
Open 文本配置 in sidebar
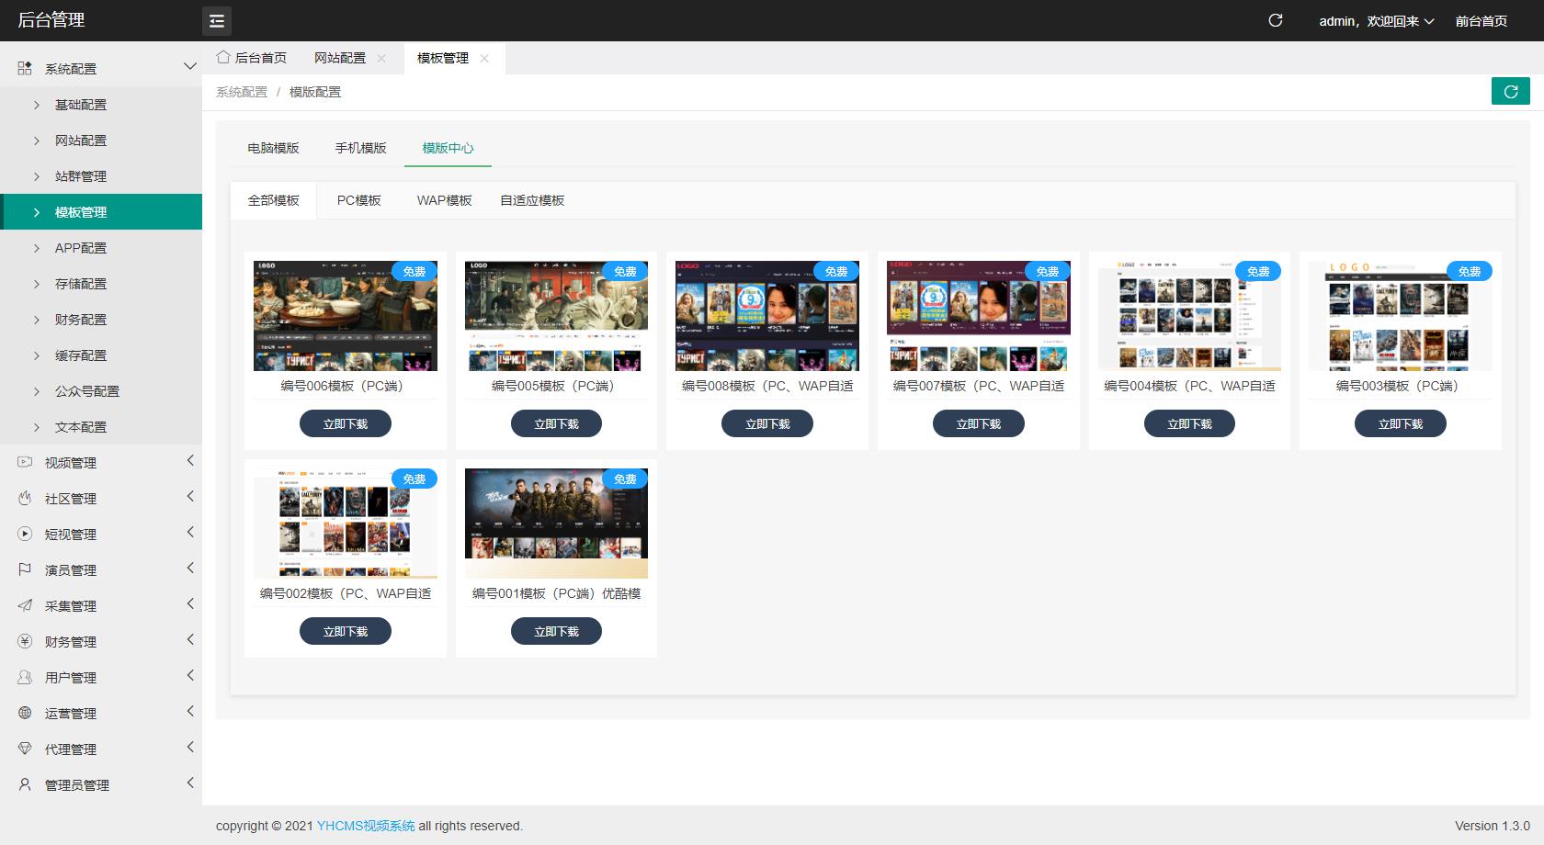pyautogui.click(x=101, y=427)
